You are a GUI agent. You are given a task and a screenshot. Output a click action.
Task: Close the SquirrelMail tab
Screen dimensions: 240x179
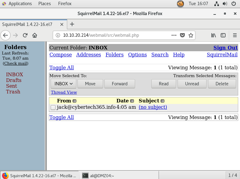[x=62, y=24]
